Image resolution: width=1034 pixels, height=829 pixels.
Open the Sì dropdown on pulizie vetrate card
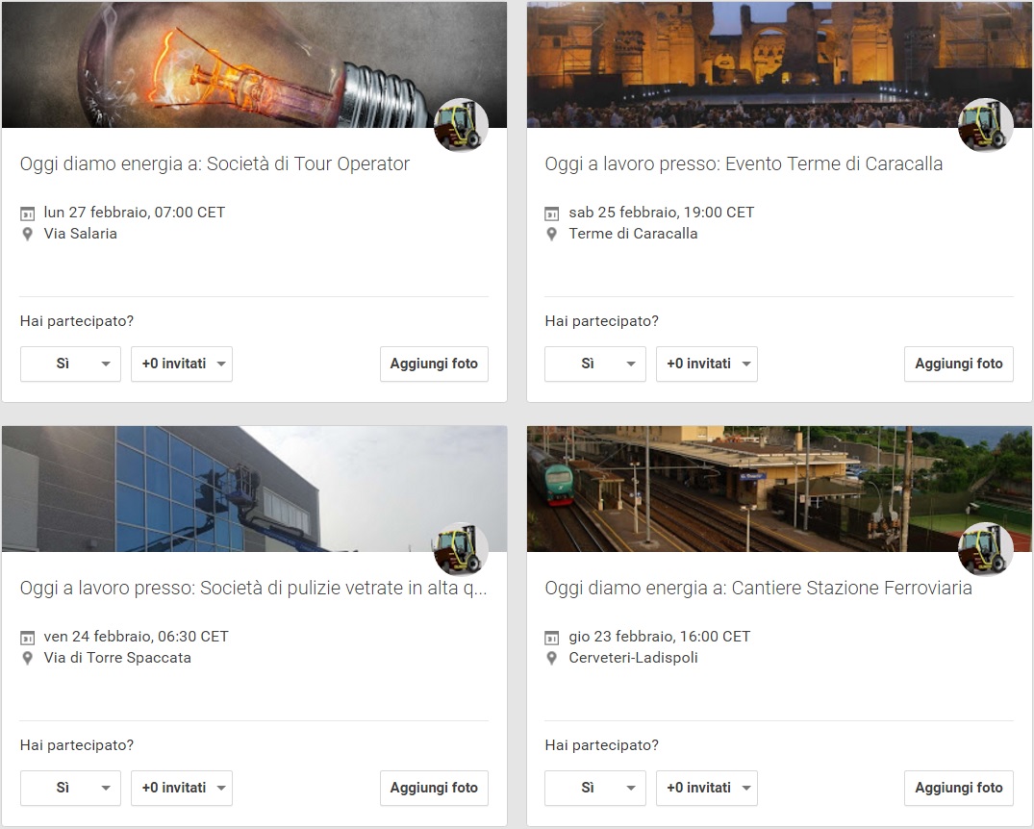pos(70,788)
